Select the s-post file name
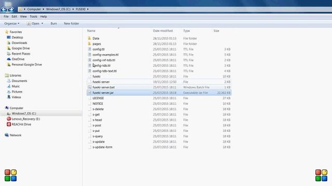332x186 pixels. coord(97,126)
